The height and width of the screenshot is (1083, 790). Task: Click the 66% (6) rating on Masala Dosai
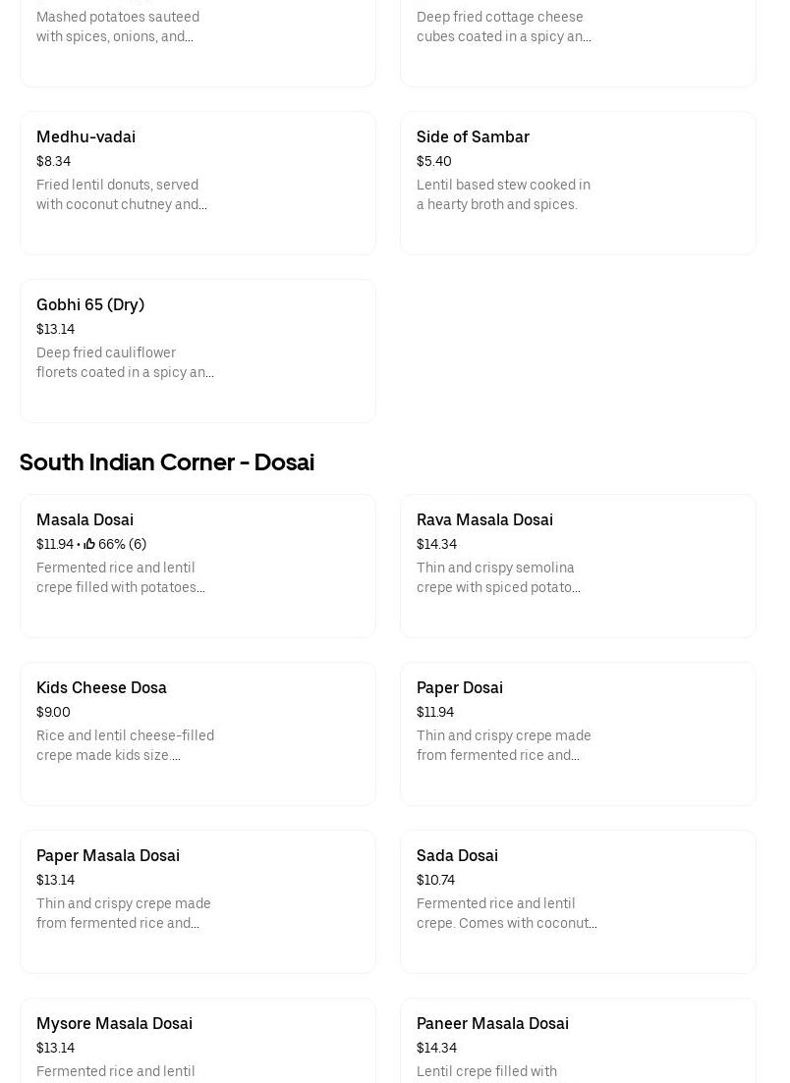[x=122, y=544]
